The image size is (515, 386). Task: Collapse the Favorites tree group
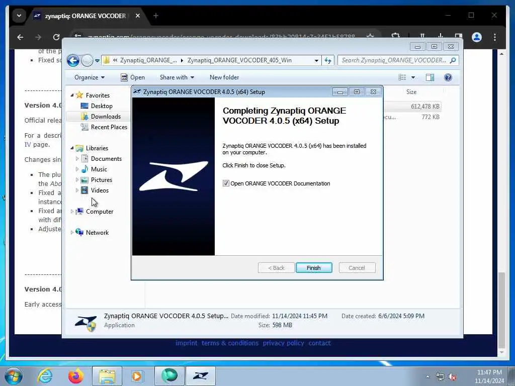tap(72, 95)
